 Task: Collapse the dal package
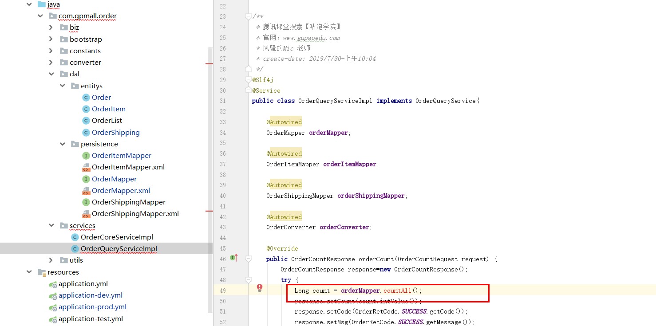click(x=51, y=74)
